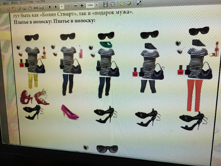Click the text "подарок мужа" in the first line
Viewport: 221px width, 166px height.
point(112,12)
